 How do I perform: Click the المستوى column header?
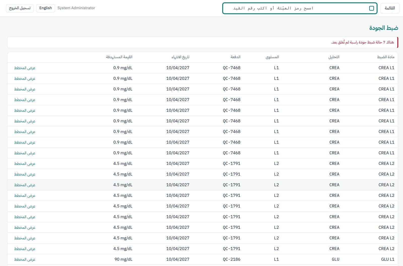click(272, 57)
